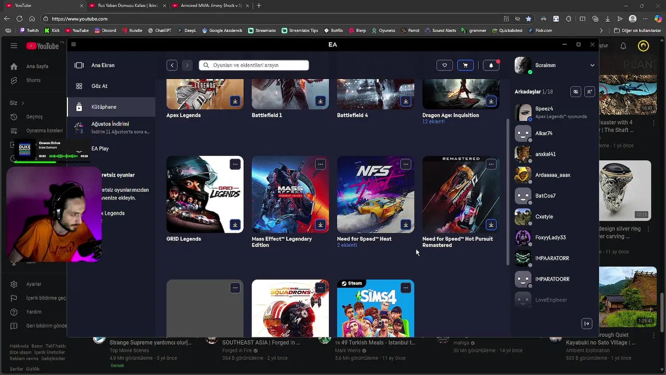Expand the Scraimm profile dropdown chevron
The image size is (666, 375).
[x=592, y=65]
